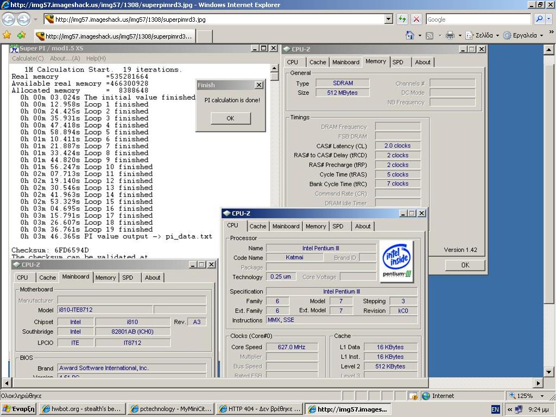The height and width of the screenshot is (417, 556).
Task: Open the Help(H) menu in Super PI
Action: click(96, 58)
